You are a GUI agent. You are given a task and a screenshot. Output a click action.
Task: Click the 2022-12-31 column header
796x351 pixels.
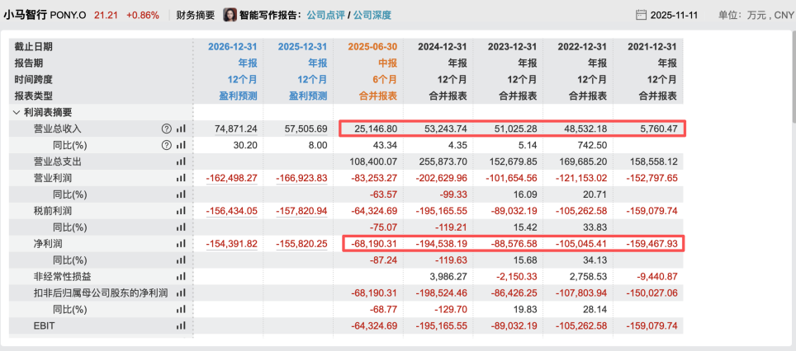[582, 47]
